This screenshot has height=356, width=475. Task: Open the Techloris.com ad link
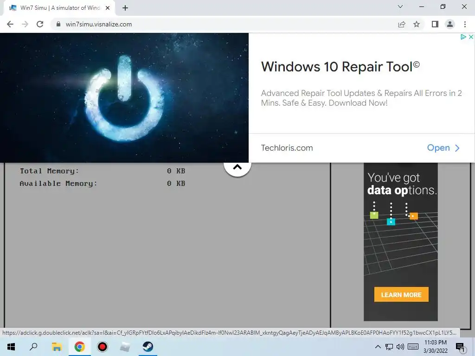[x=287, y=148]
